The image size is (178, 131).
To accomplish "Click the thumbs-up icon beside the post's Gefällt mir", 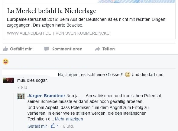I will [x=5, y=49].
